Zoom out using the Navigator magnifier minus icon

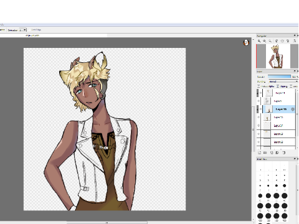click(x=264, y=41)
